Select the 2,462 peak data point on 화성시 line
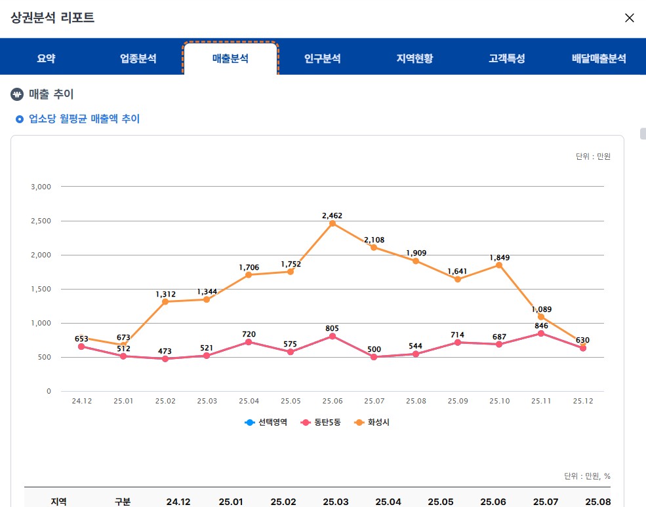646x507 pixels. tap(332, 224)
